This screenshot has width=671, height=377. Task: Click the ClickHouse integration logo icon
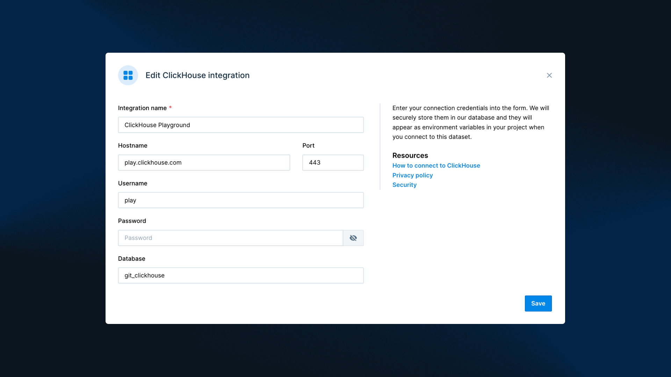point(128,75)
